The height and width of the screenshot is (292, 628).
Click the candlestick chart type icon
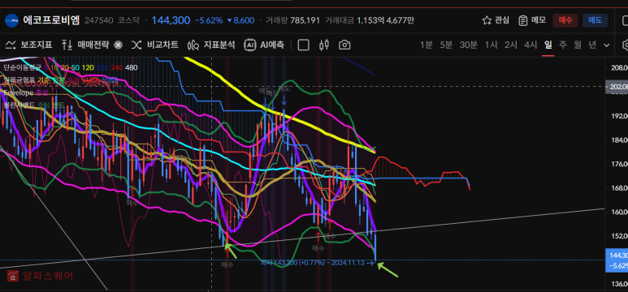324,45
